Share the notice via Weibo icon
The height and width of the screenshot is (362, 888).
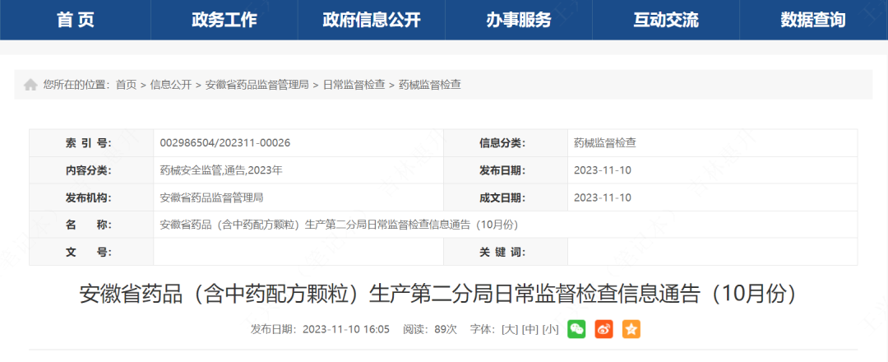tap(604, 329)
